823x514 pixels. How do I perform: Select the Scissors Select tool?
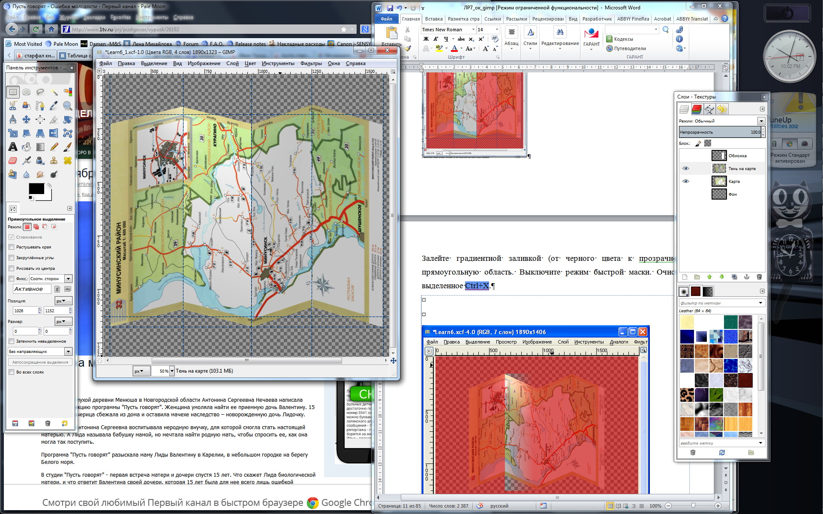[x=13, y=106]
